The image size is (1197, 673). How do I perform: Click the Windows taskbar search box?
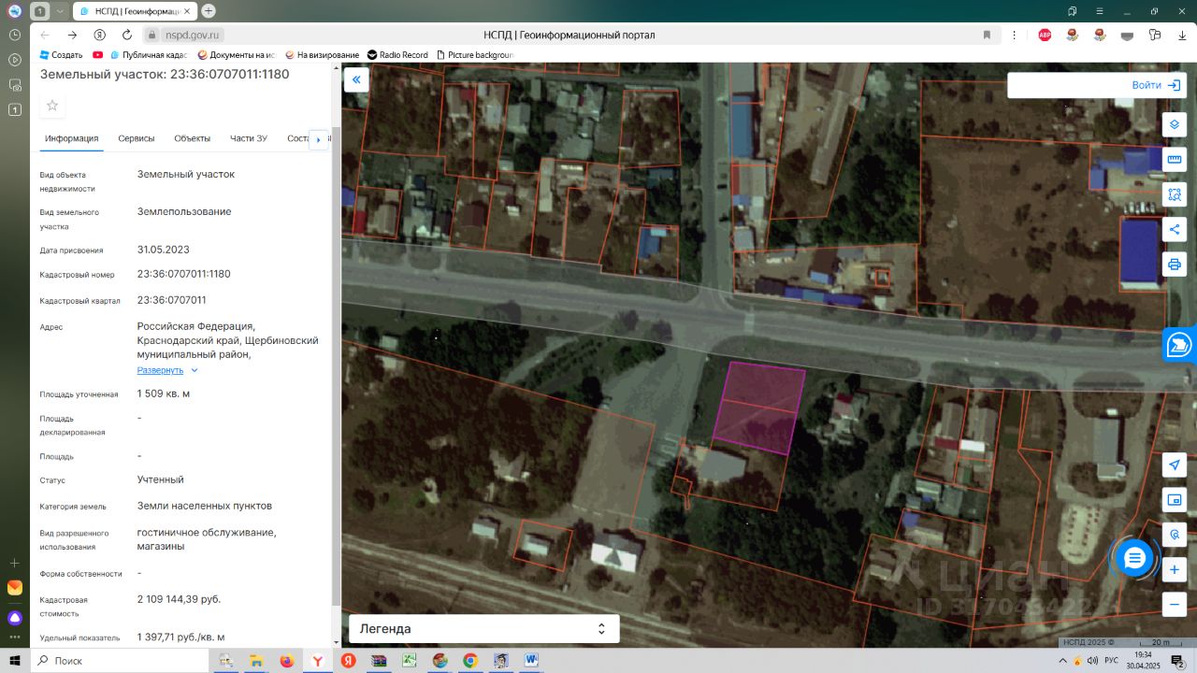pos(120,661)
